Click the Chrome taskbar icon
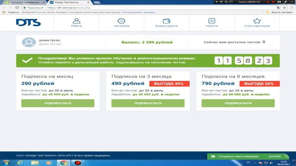Screen dimensions: 296x166 [x=63, y=163]
